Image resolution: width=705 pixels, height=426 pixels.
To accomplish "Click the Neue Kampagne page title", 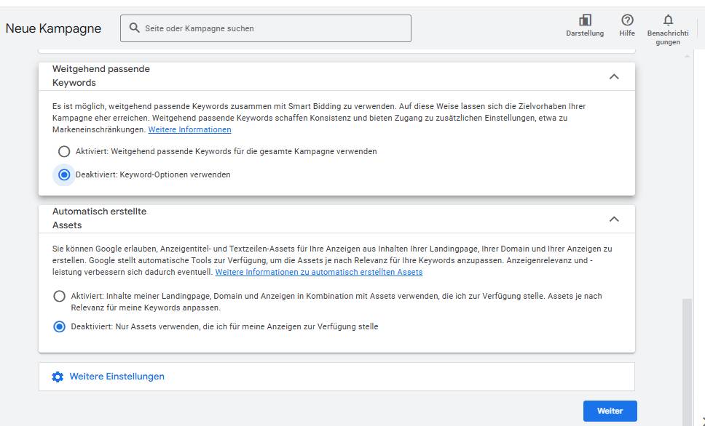I will tap(53, 28).
